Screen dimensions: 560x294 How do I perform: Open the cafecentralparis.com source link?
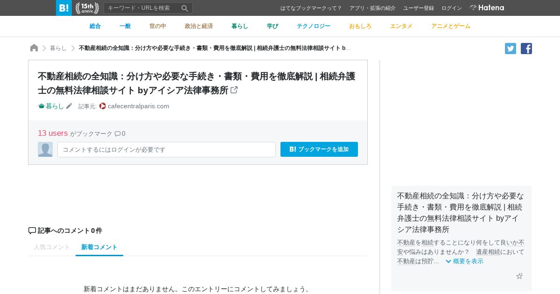pyautogui.click(x=139, y=106)
